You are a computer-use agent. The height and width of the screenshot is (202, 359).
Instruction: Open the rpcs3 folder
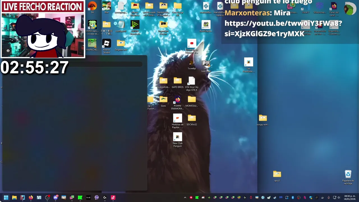point(277,176)
